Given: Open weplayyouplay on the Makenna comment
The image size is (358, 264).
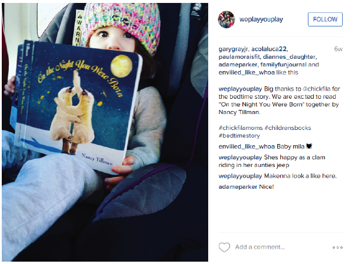Looking at the screenshot, I should click(x=240, y=176).
